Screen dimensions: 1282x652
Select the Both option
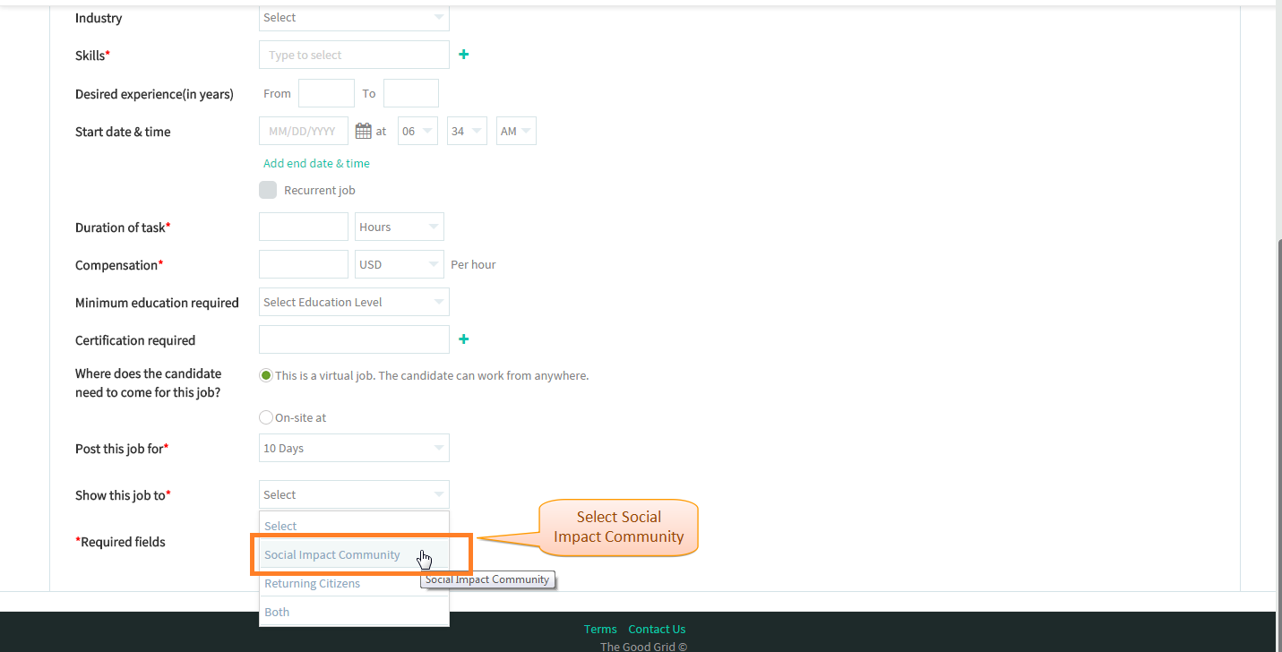(x=354, y=612)
